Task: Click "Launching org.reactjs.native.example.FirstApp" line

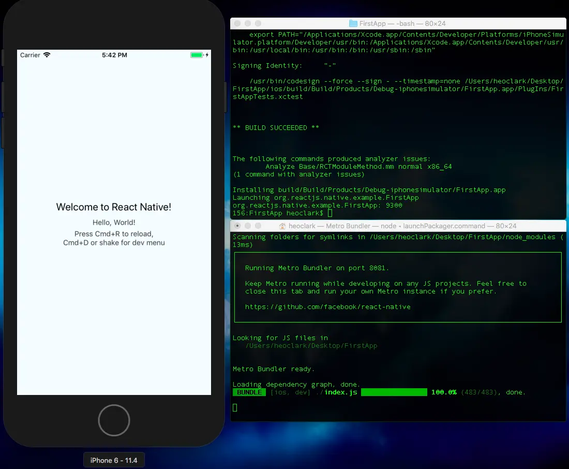Action: (325, 198)
